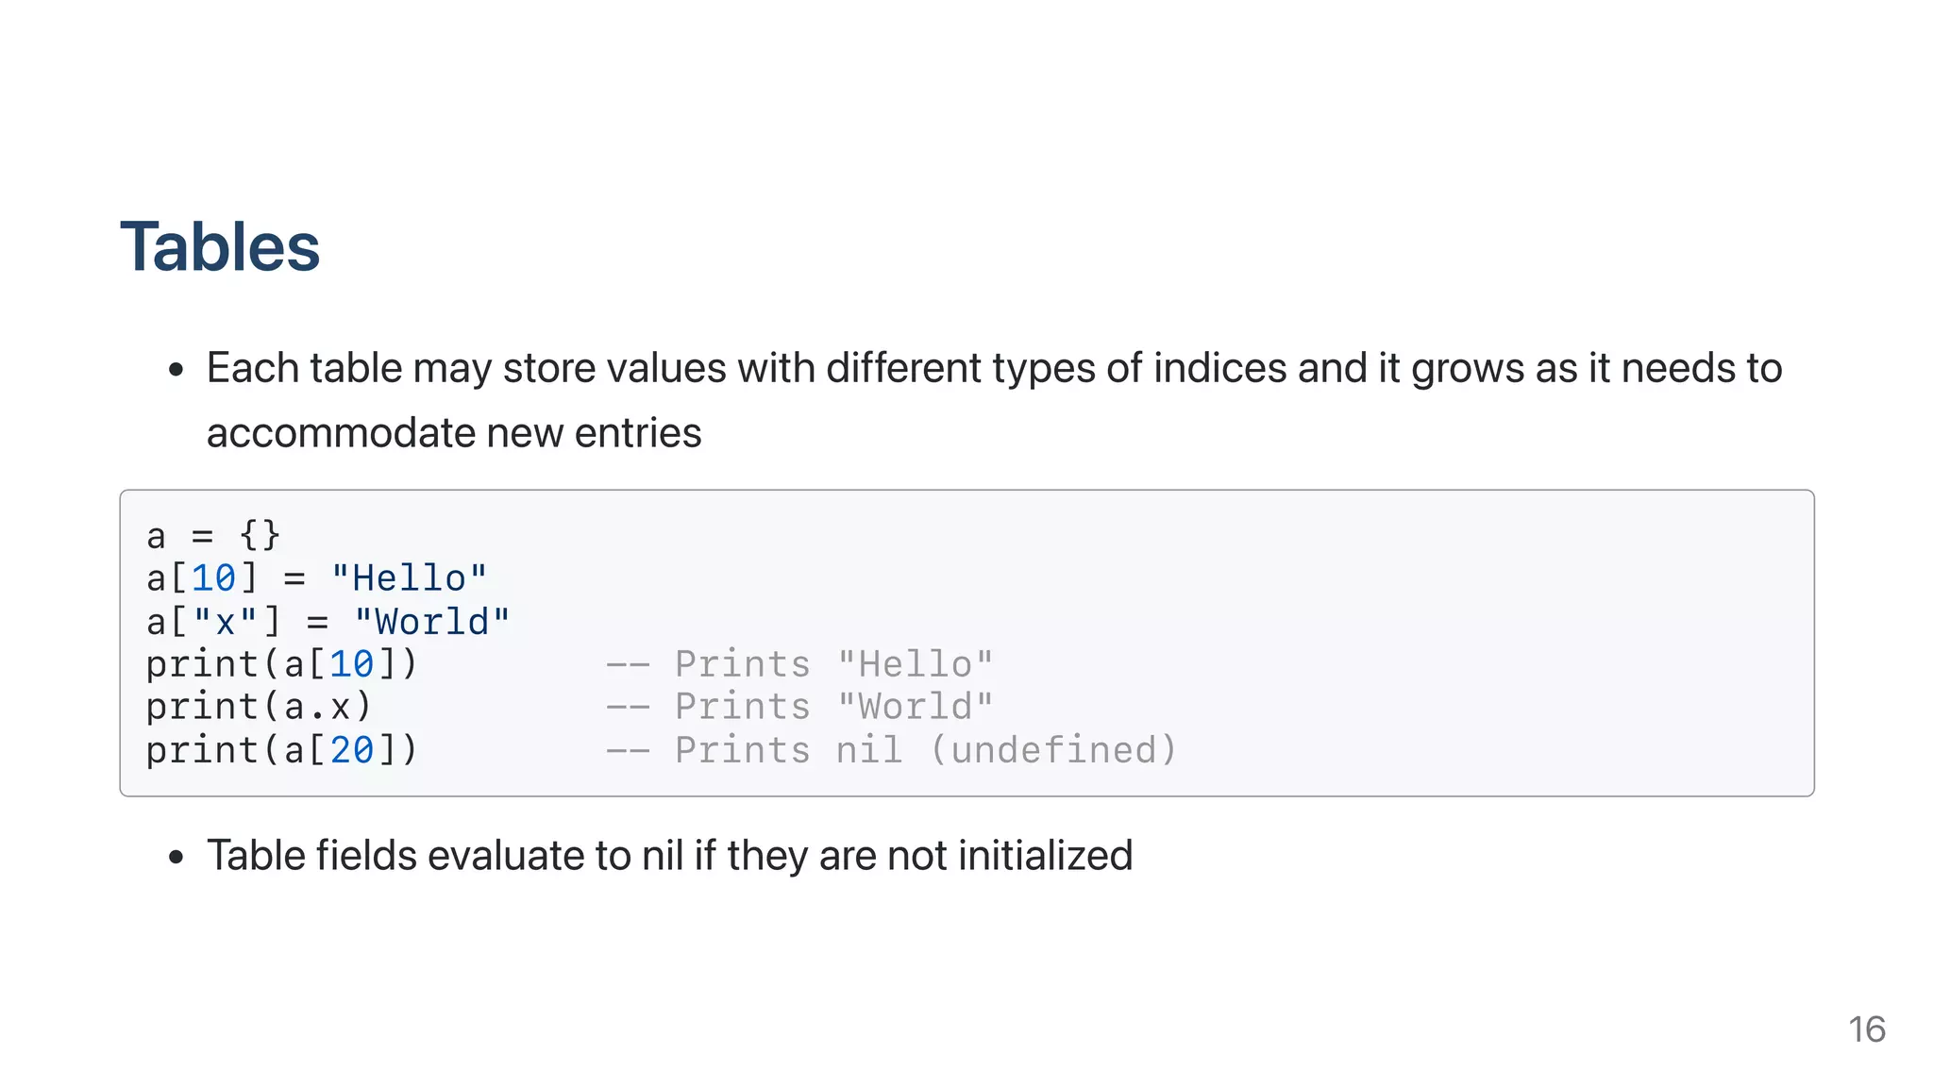Viewport: 1933px width, 1087px height.
Task: Click the bullet dot before "Table fields"
Action: pos(176,858)
